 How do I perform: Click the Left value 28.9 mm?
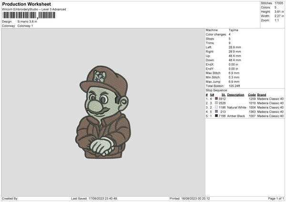coord(235,47)
